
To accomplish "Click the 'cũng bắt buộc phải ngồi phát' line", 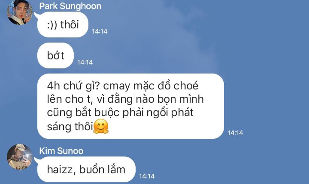I will (120, 113).
